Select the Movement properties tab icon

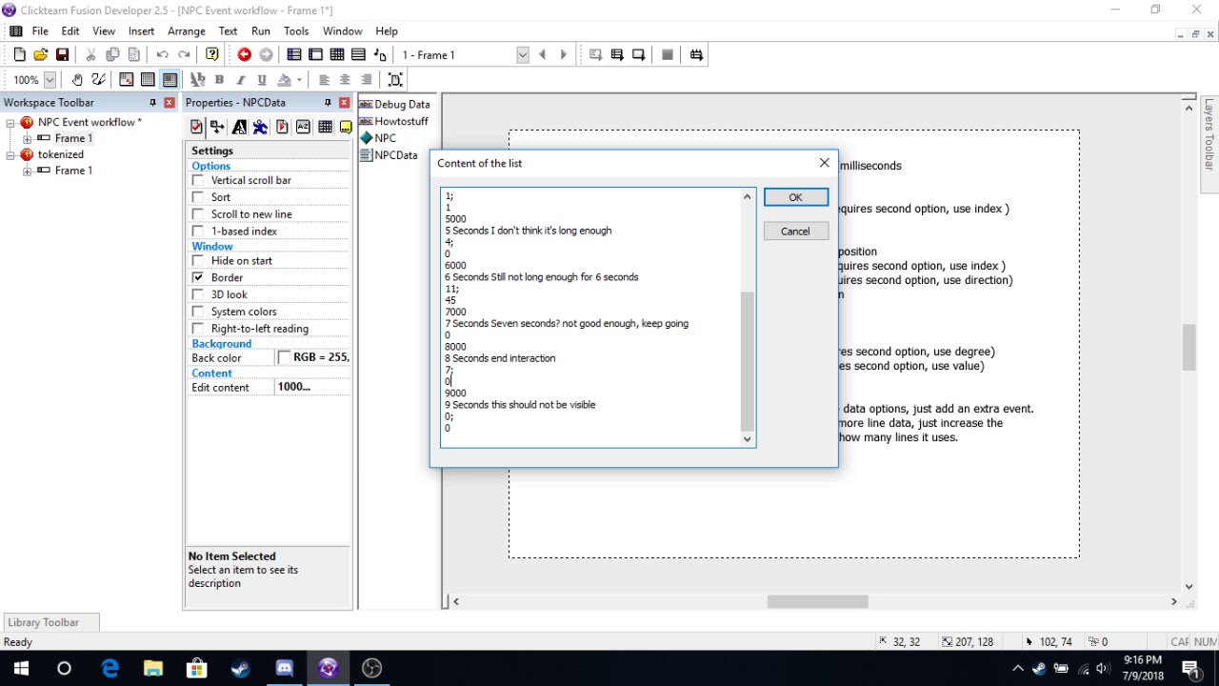(x=260, y=127)
